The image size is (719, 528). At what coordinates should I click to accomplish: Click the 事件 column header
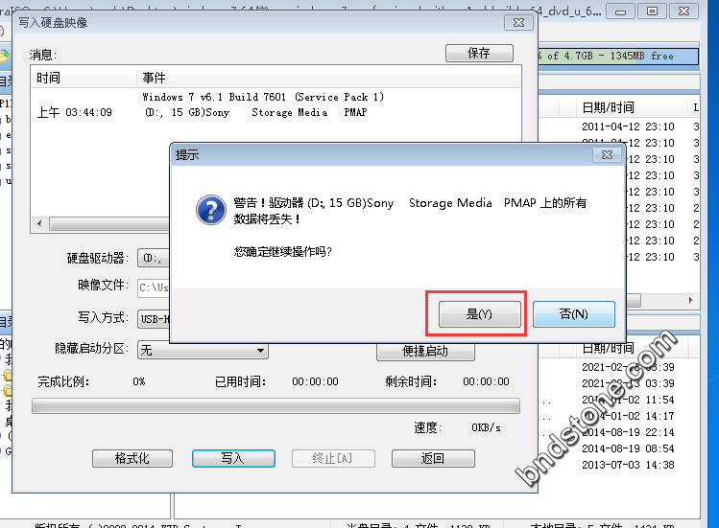[x=328, y=78]
